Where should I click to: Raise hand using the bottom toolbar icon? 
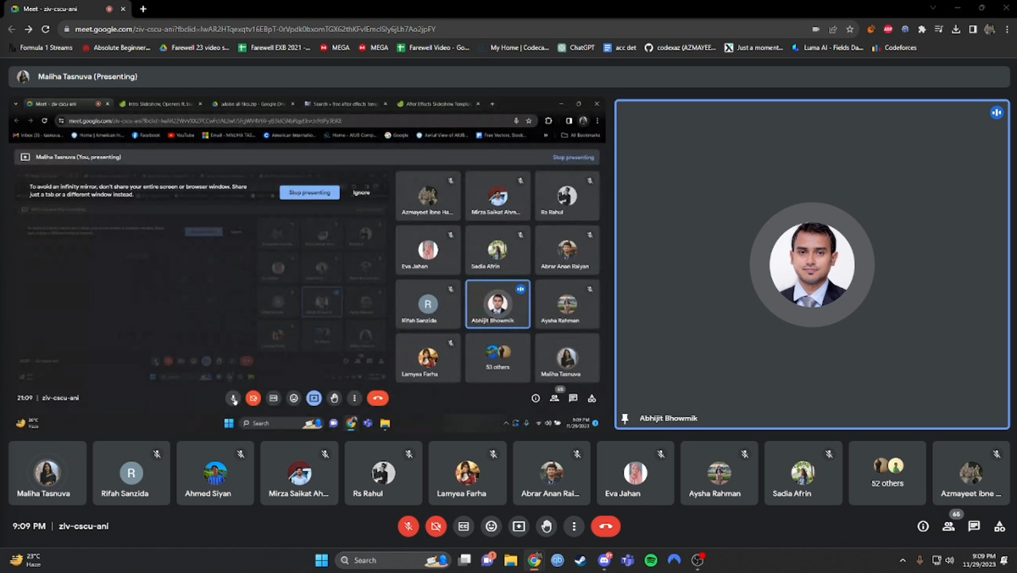(547, 526)
